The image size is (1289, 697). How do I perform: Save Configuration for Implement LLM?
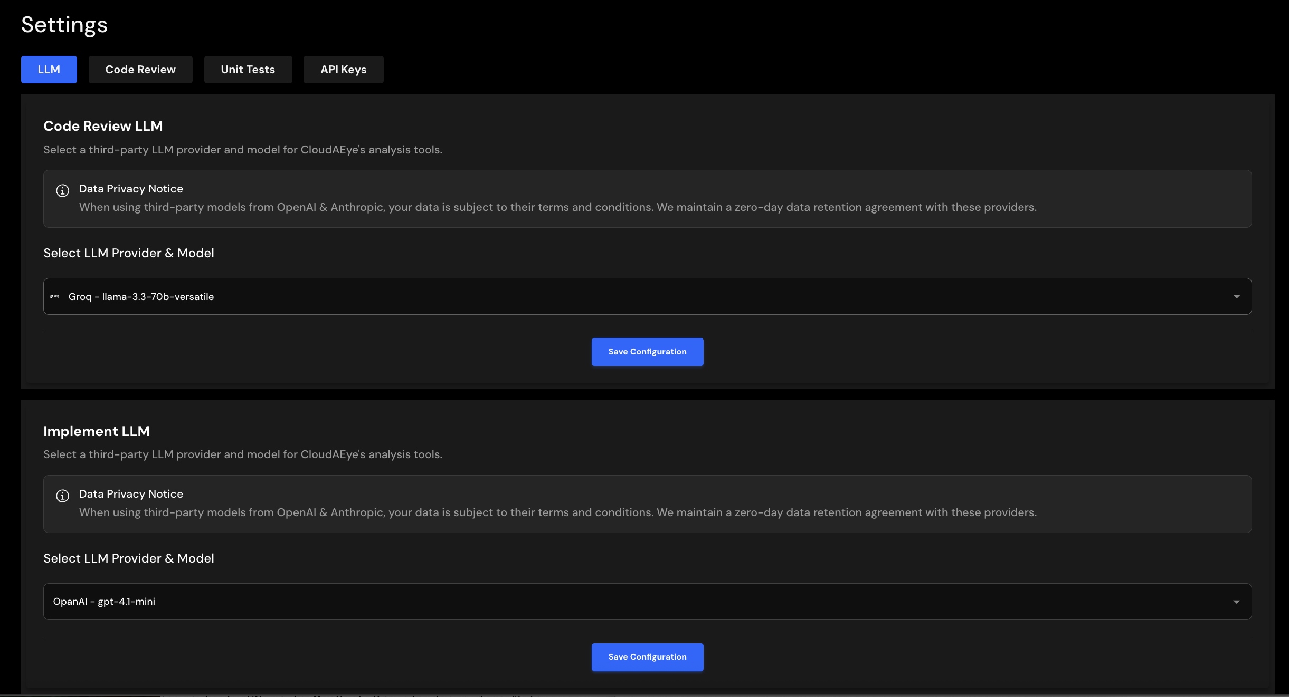coord(647,657)
